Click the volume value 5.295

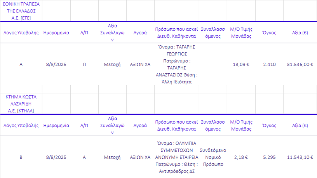[269, 157]
